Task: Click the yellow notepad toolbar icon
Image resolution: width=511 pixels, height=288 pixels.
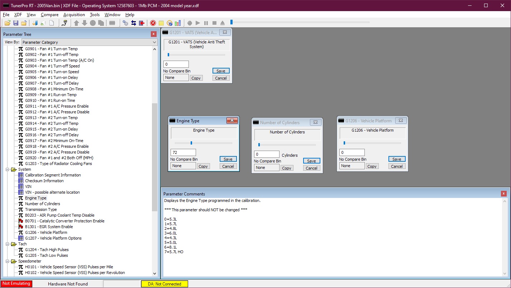Action: tap(161, 23)
